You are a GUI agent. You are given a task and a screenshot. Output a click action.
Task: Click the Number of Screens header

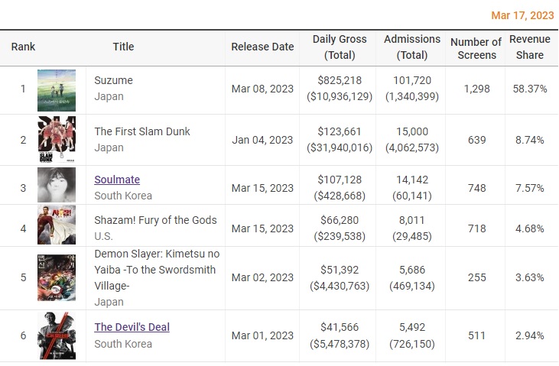coord(476,47)
